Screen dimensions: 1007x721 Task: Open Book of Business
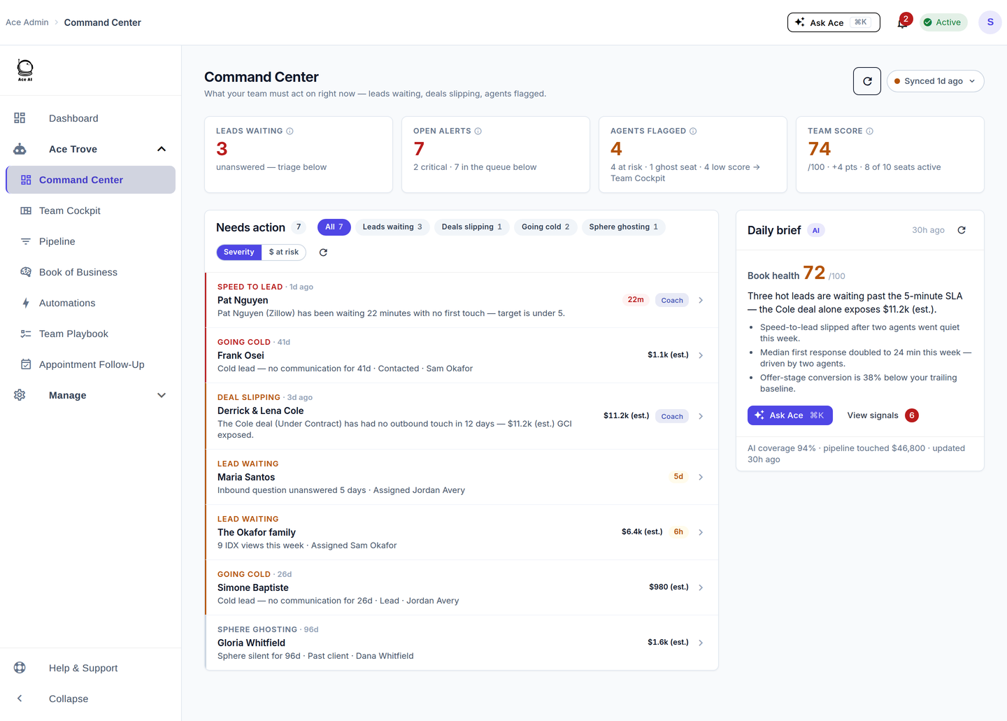(x=90, y=272)
